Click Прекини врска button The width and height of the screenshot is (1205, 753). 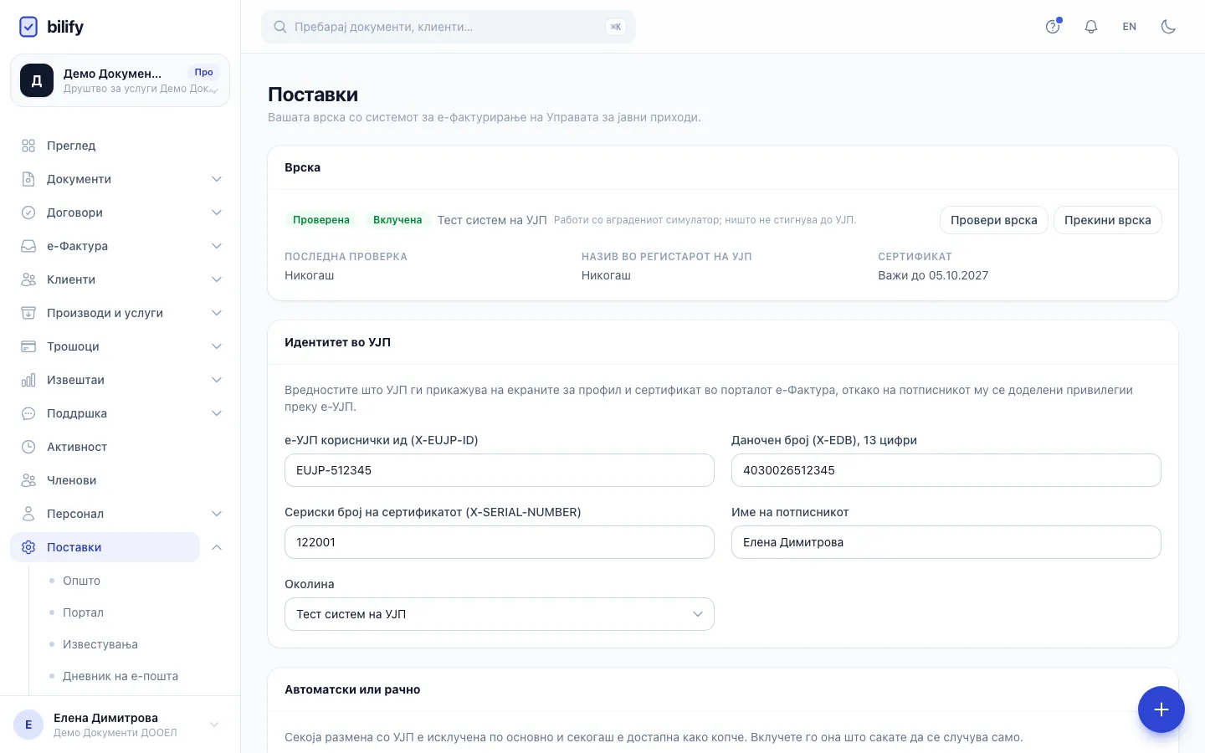[x=1108, y=220]
